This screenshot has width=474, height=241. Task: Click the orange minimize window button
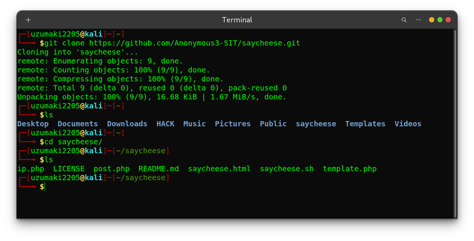point(432,20)
